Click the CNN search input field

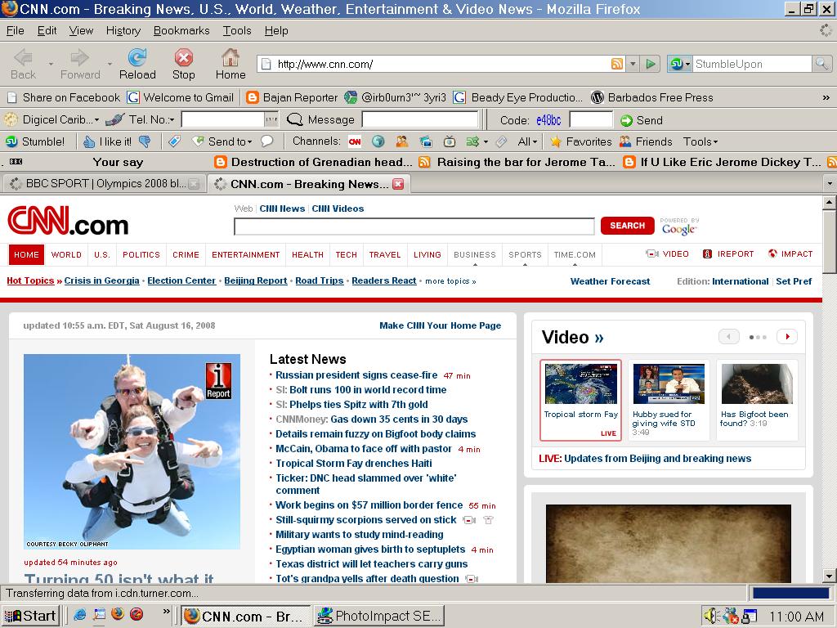tap(414, 227)
